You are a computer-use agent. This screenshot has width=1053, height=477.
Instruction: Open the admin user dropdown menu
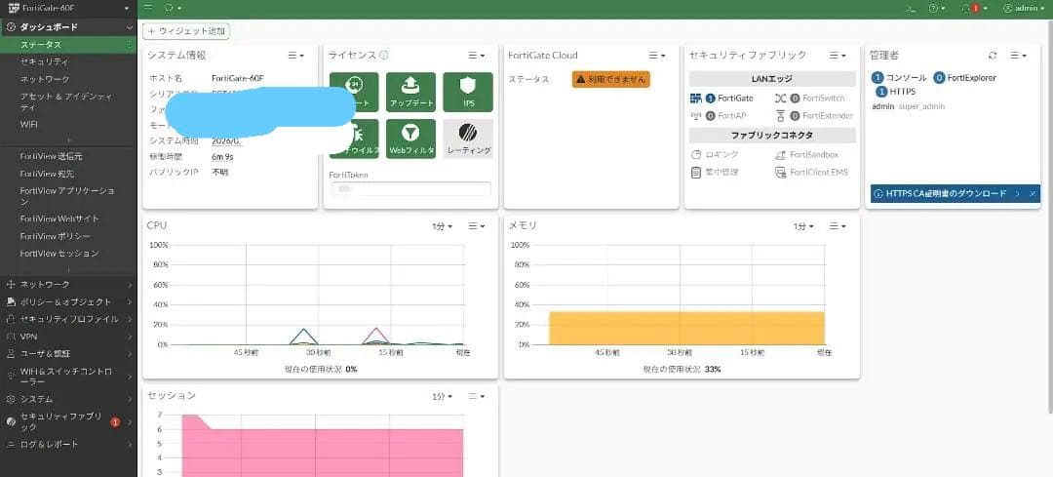click(x=1024, y=8)
